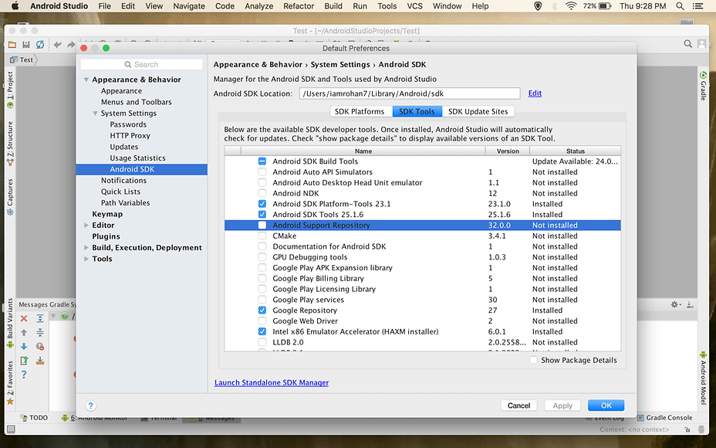Click the Apply button
Viewport: 716px width, 448px height.
pos(562,406)
